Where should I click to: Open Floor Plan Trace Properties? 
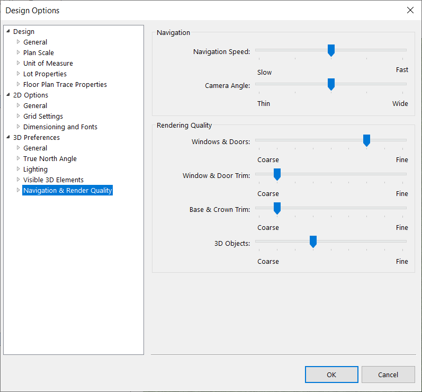tap(65, 85)
